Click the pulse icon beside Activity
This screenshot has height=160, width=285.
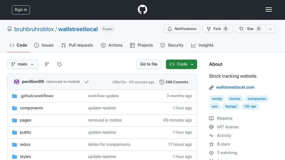(211, 135)
